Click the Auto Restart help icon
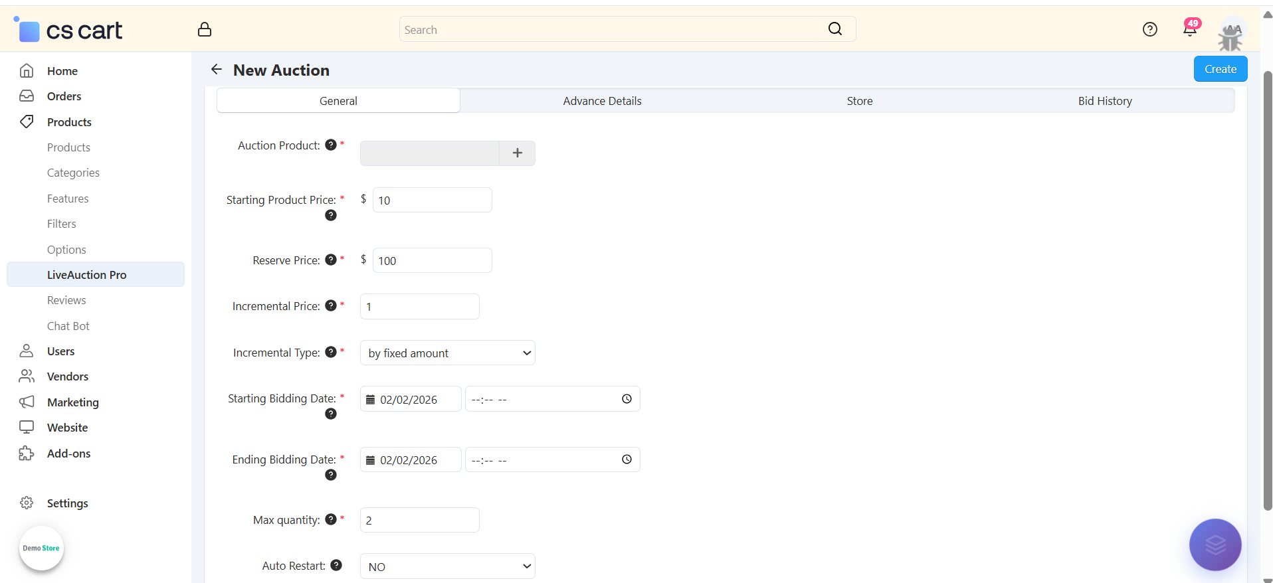The width and height of the screenshot is (1273, 583). 336,565
